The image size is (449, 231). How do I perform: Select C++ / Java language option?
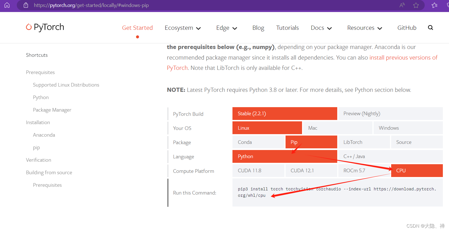click(x=390, y=156)
